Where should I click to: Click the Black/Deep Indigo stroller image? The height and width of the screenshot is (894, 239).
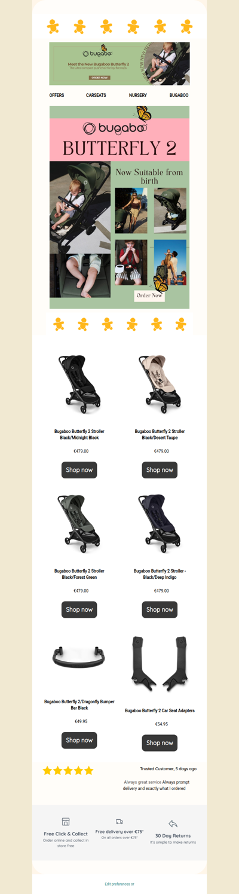[160, 524]
